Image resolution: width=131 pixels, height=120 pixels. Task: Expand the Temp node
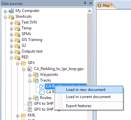pyautogui.click(x=11, y=29)
